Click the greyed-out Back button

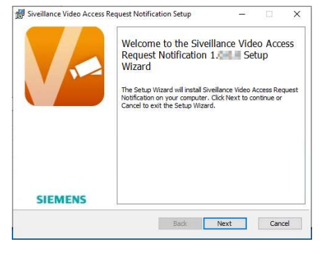(x=180, y=223)
